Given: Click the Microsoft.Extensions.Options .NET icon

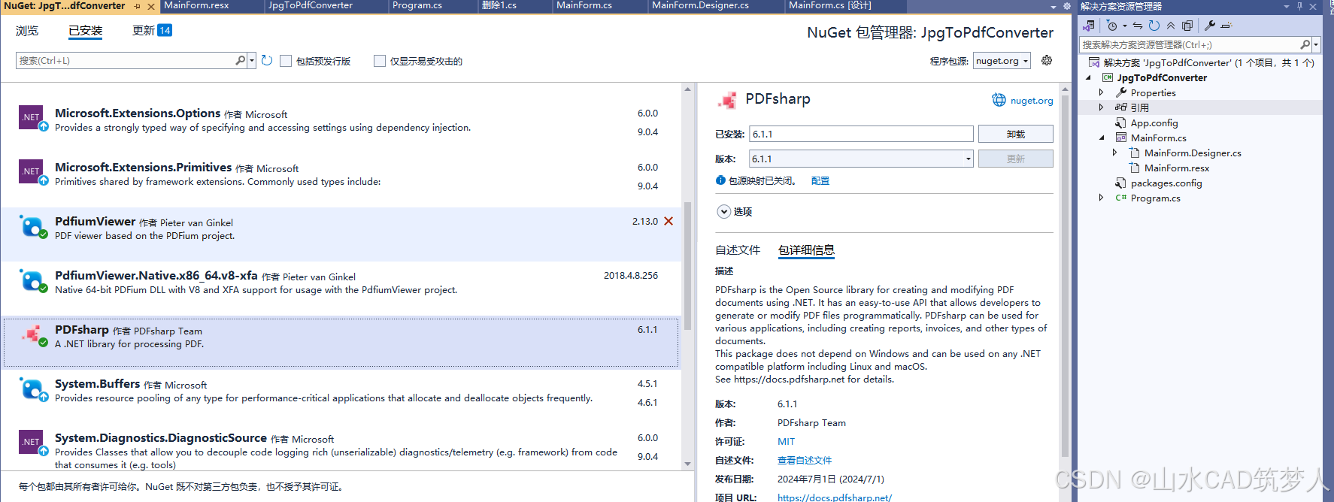Looking at the screenshot, I should coord(32,118).
